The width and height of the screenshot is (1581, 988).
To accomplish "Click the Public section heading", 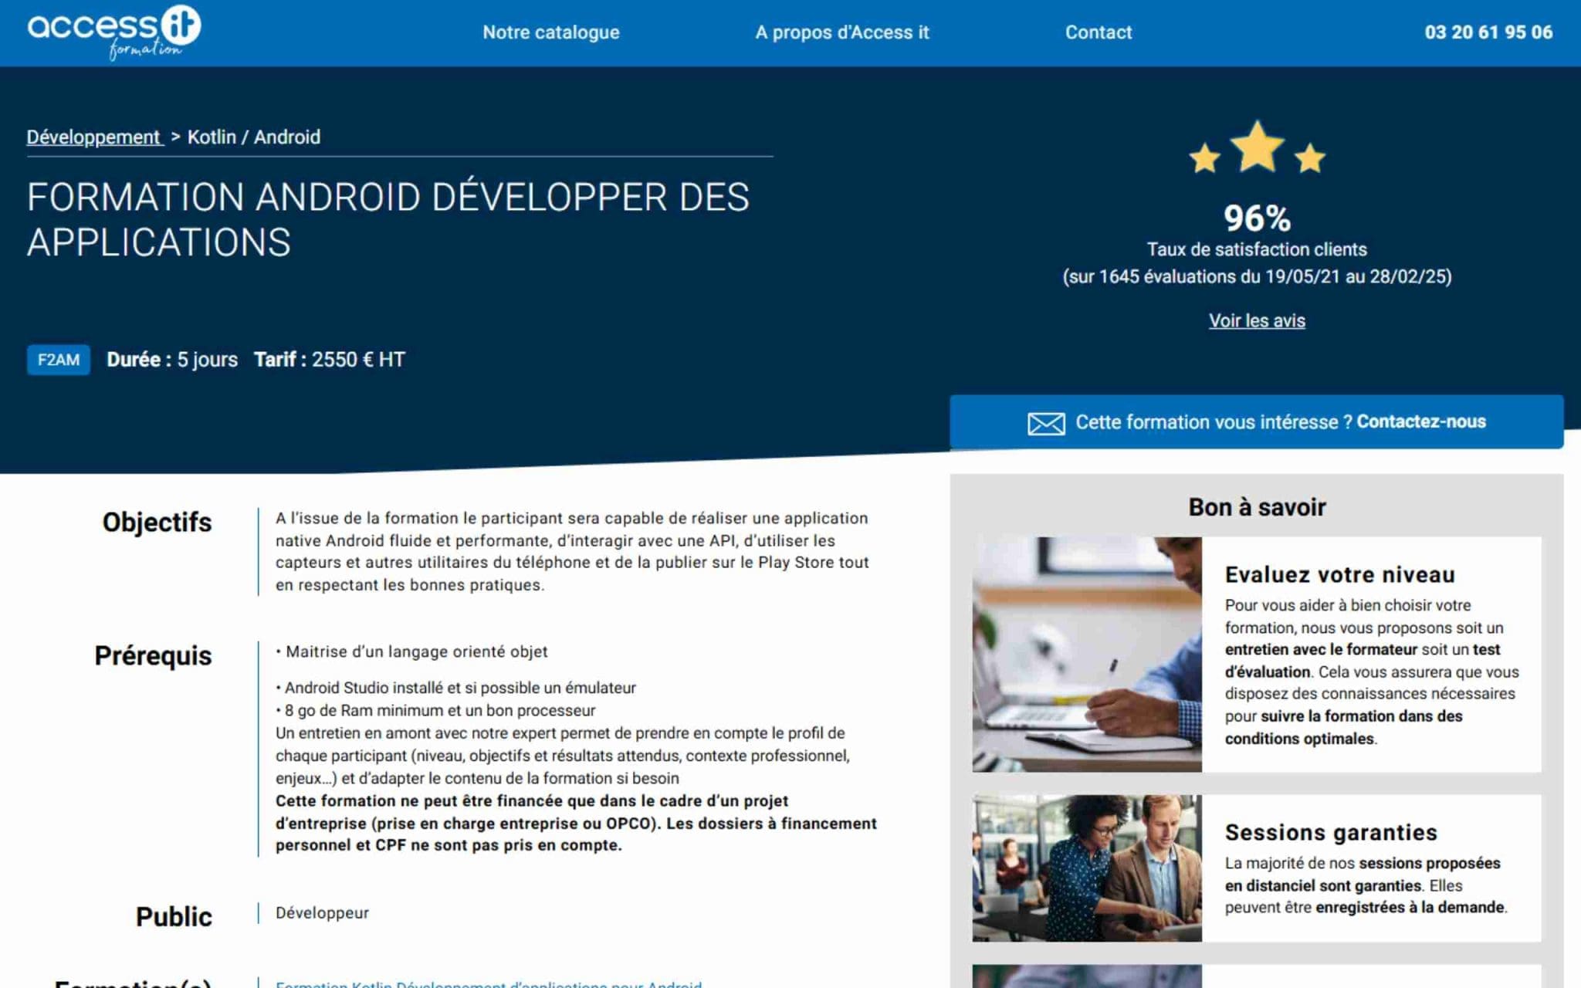I will (x=174, y=917).
